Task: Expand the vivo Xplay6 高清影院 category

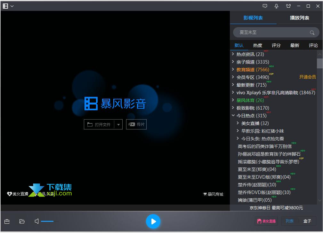Action: pos(233,92)
